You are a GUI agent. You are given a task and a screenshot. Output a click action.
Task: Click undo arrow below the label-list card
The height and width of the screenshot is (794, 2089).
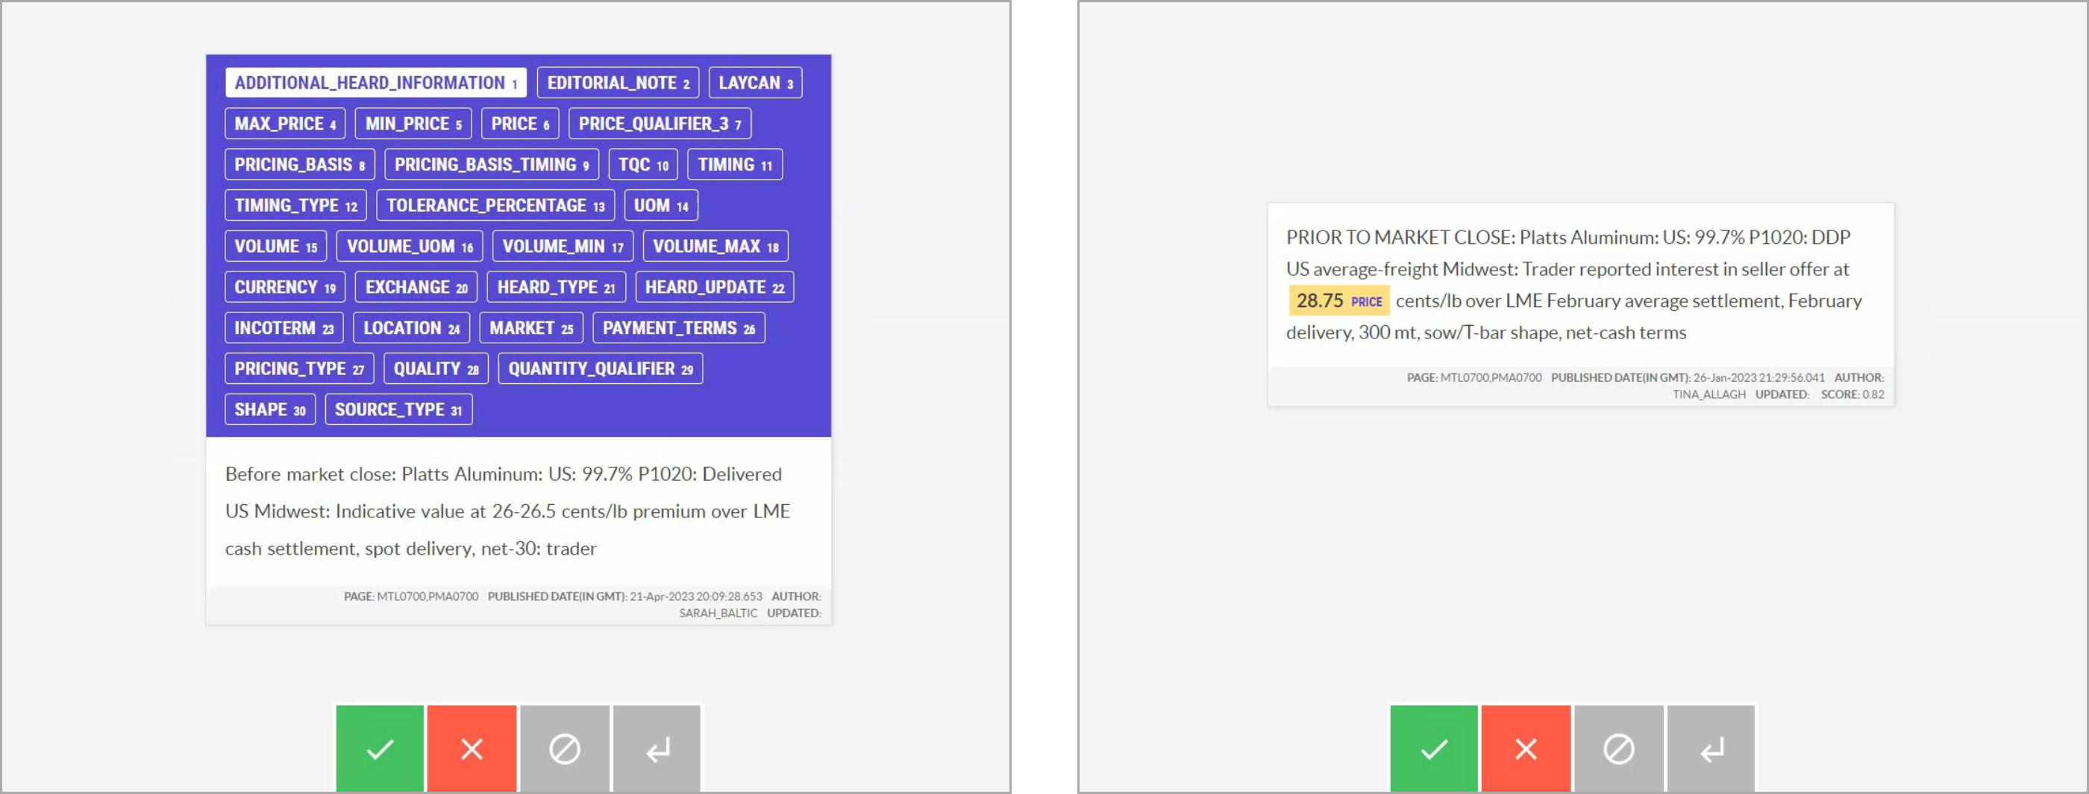tap(657, 748)
